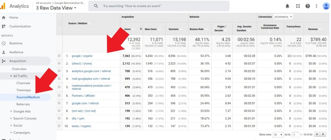
Task: Click help icon next to Source / Medium header
Action: (x=90, y=23)
